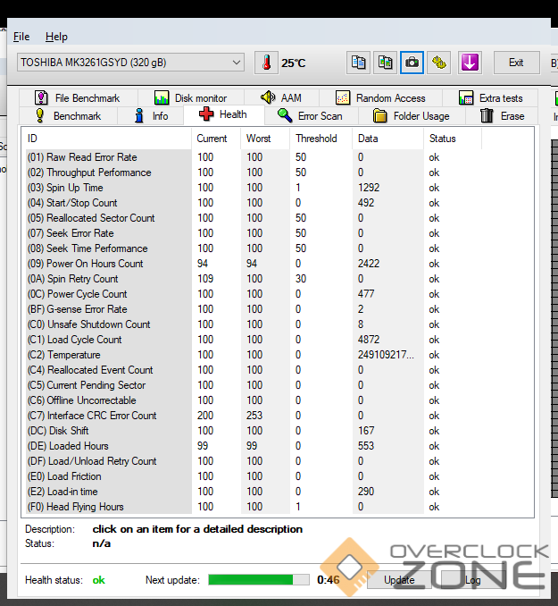
Task: Switch to the Disk monitor tab
Action: click(x=191, y=98)
